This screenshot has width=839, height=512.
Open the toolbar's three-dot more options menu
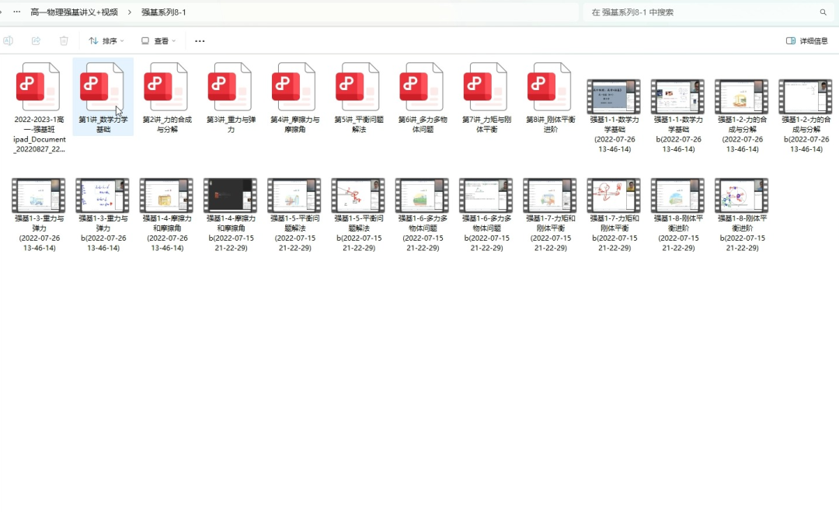click(x=200, y=40)
